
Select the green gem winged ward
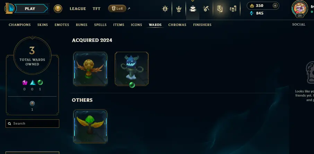90,126
